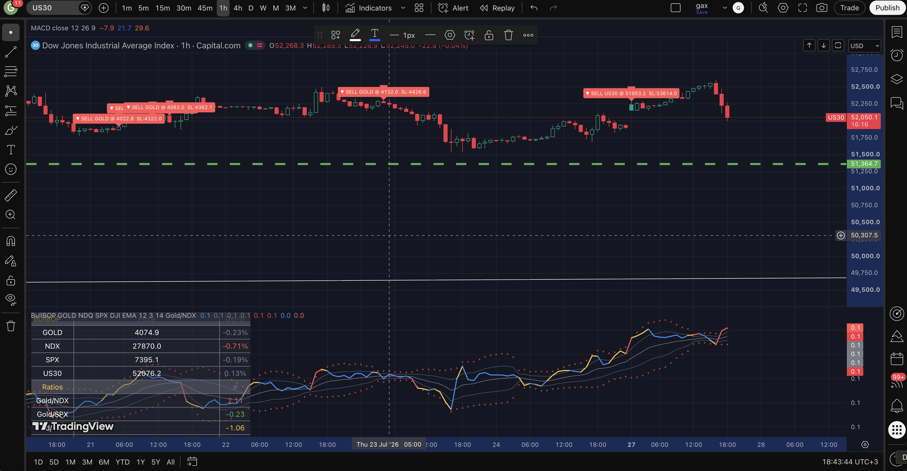Open the patterns drawing tool
Image resolution: width=907 pixels, height=471 pixels.
pyautogui.click(x=11, y=91)
